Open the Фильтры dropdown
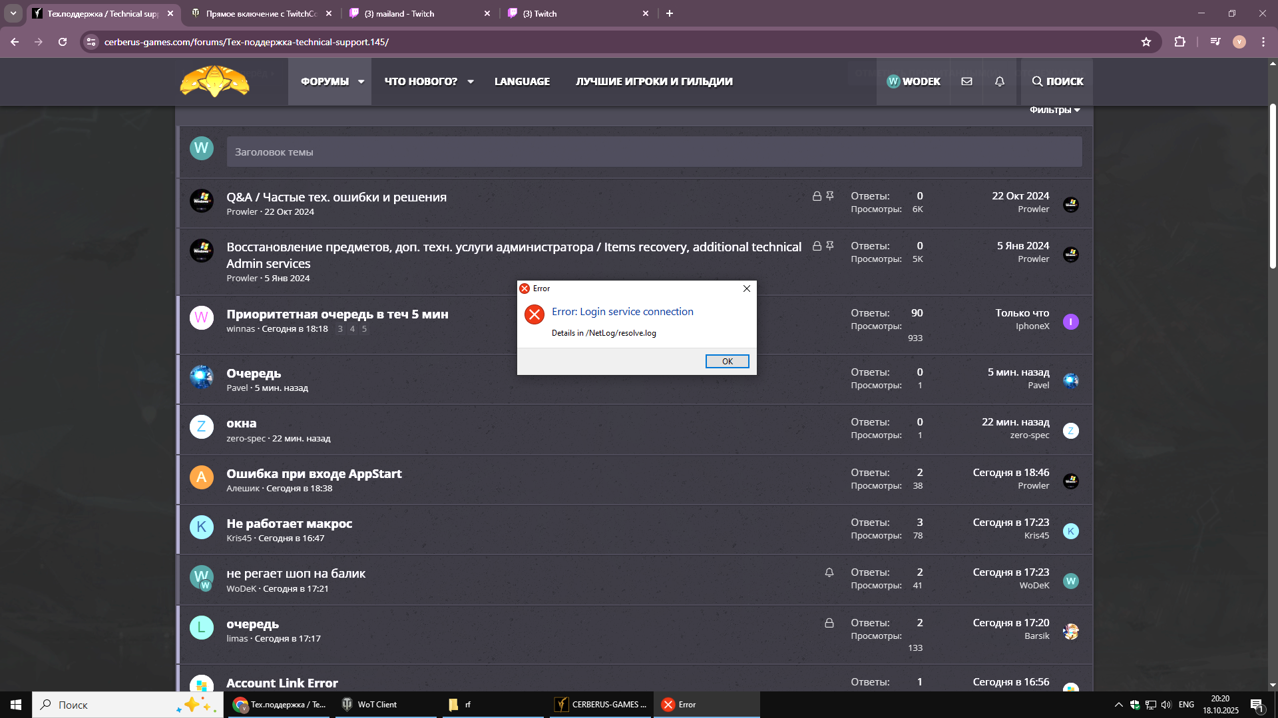Image resolution: width=1278 pixels, height=718 pixels. [x=1054, y=110]
